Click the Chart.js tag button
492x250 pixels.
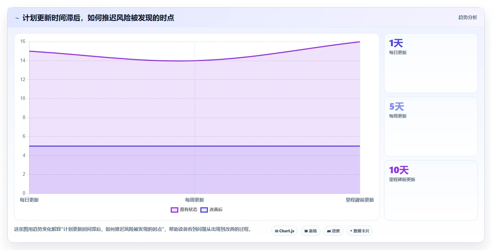point(284,231)
